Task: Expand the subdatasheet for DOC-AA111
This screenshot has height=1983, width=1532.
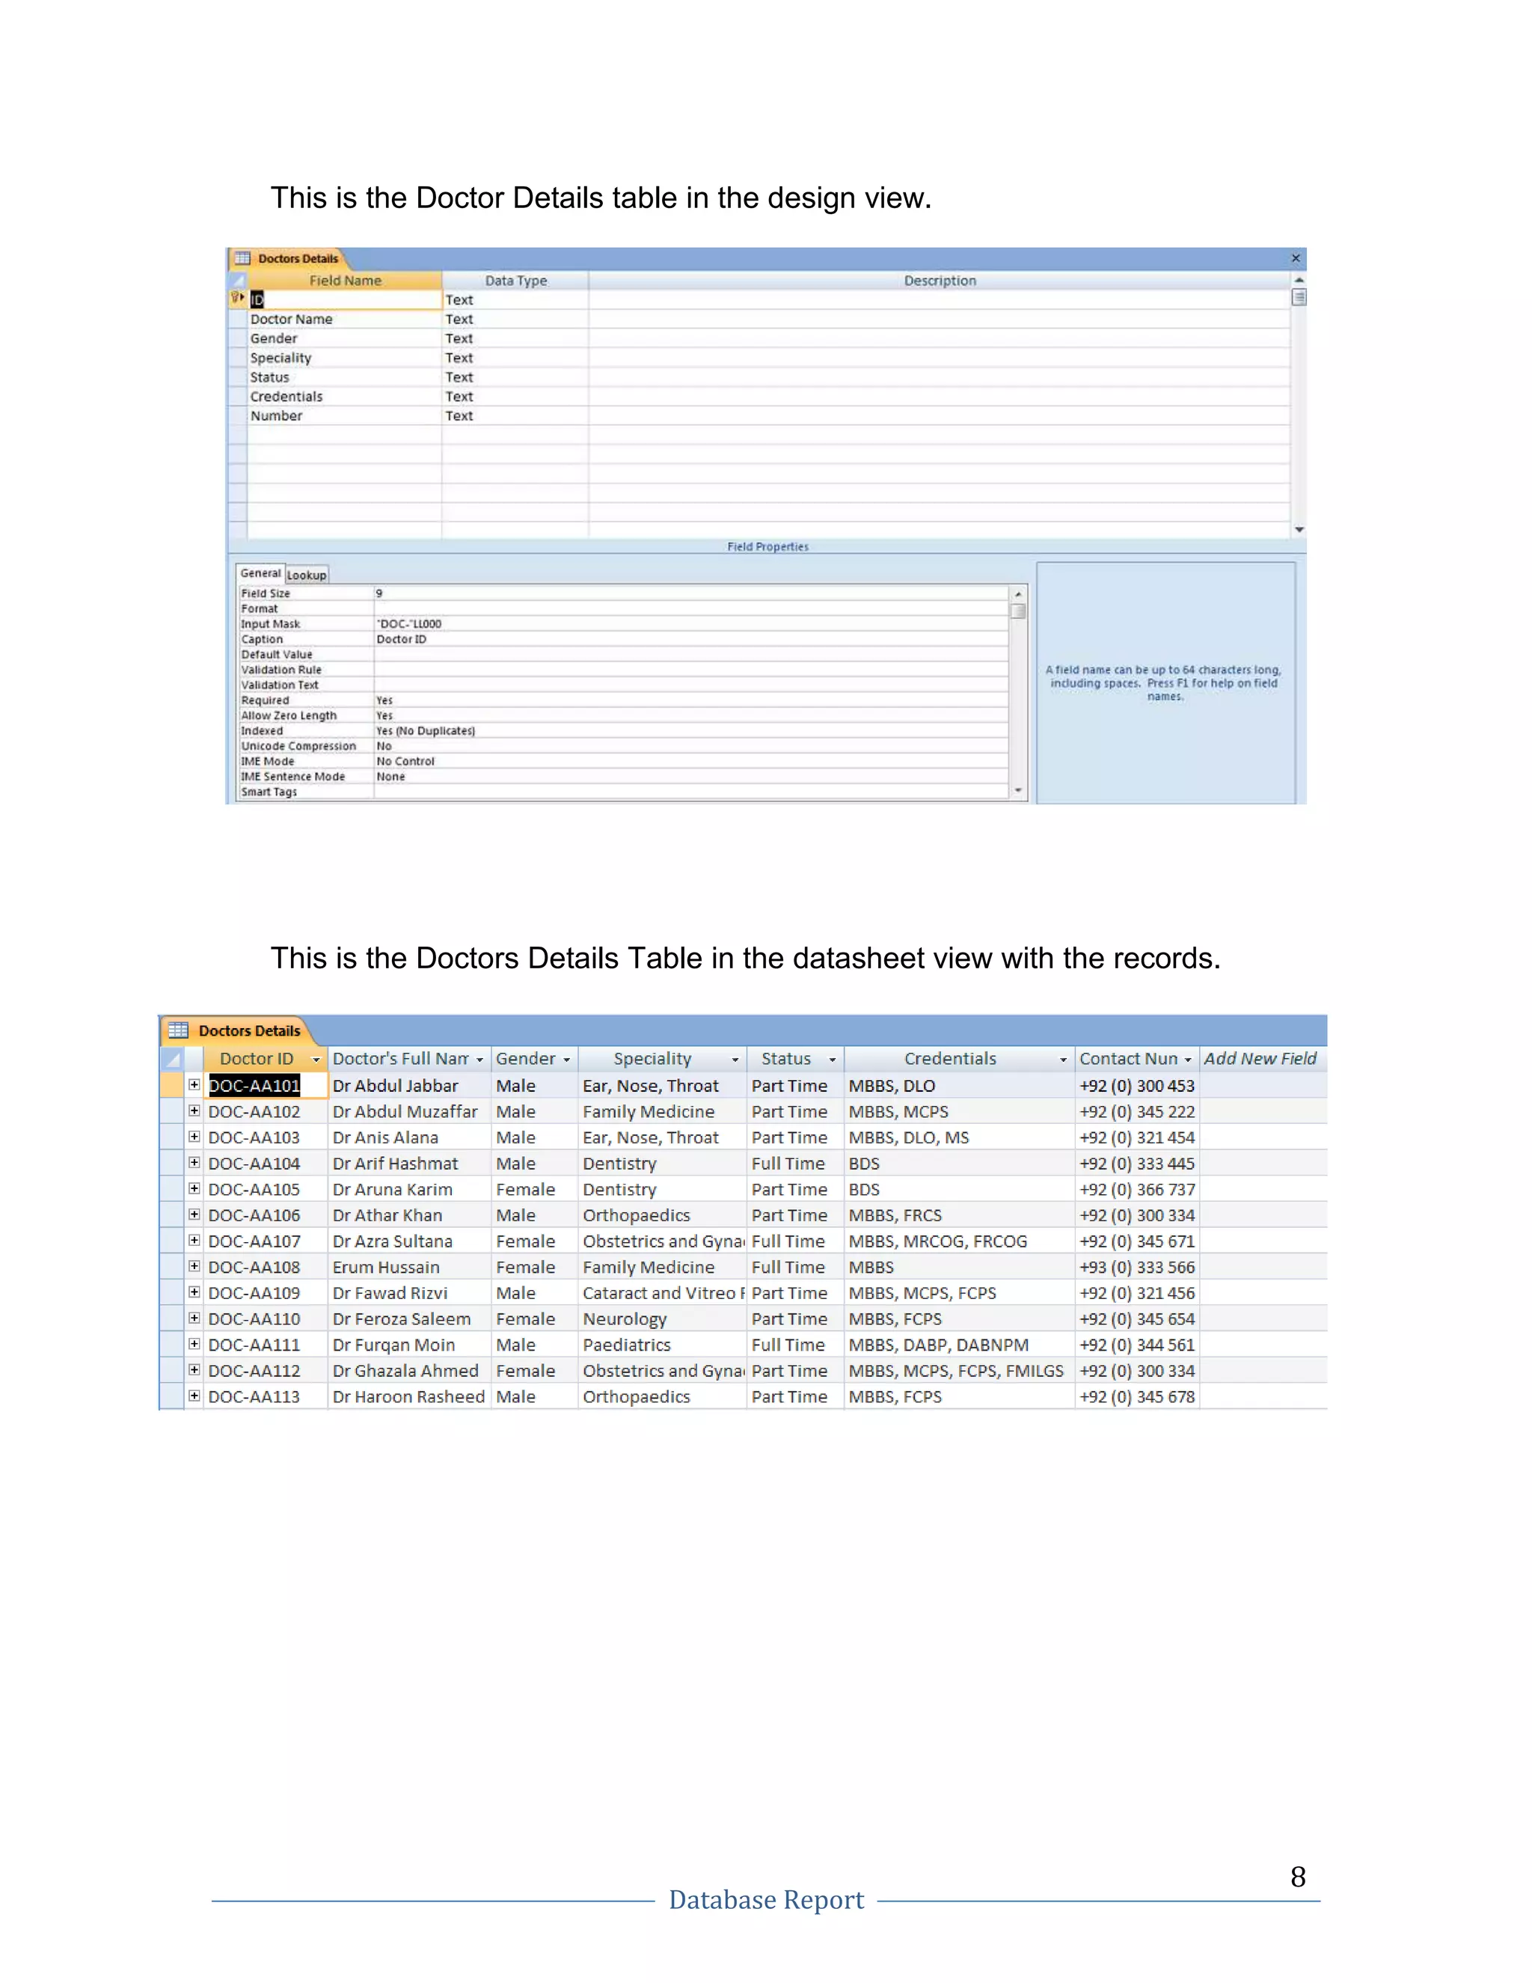Action: pos(194,1344)
